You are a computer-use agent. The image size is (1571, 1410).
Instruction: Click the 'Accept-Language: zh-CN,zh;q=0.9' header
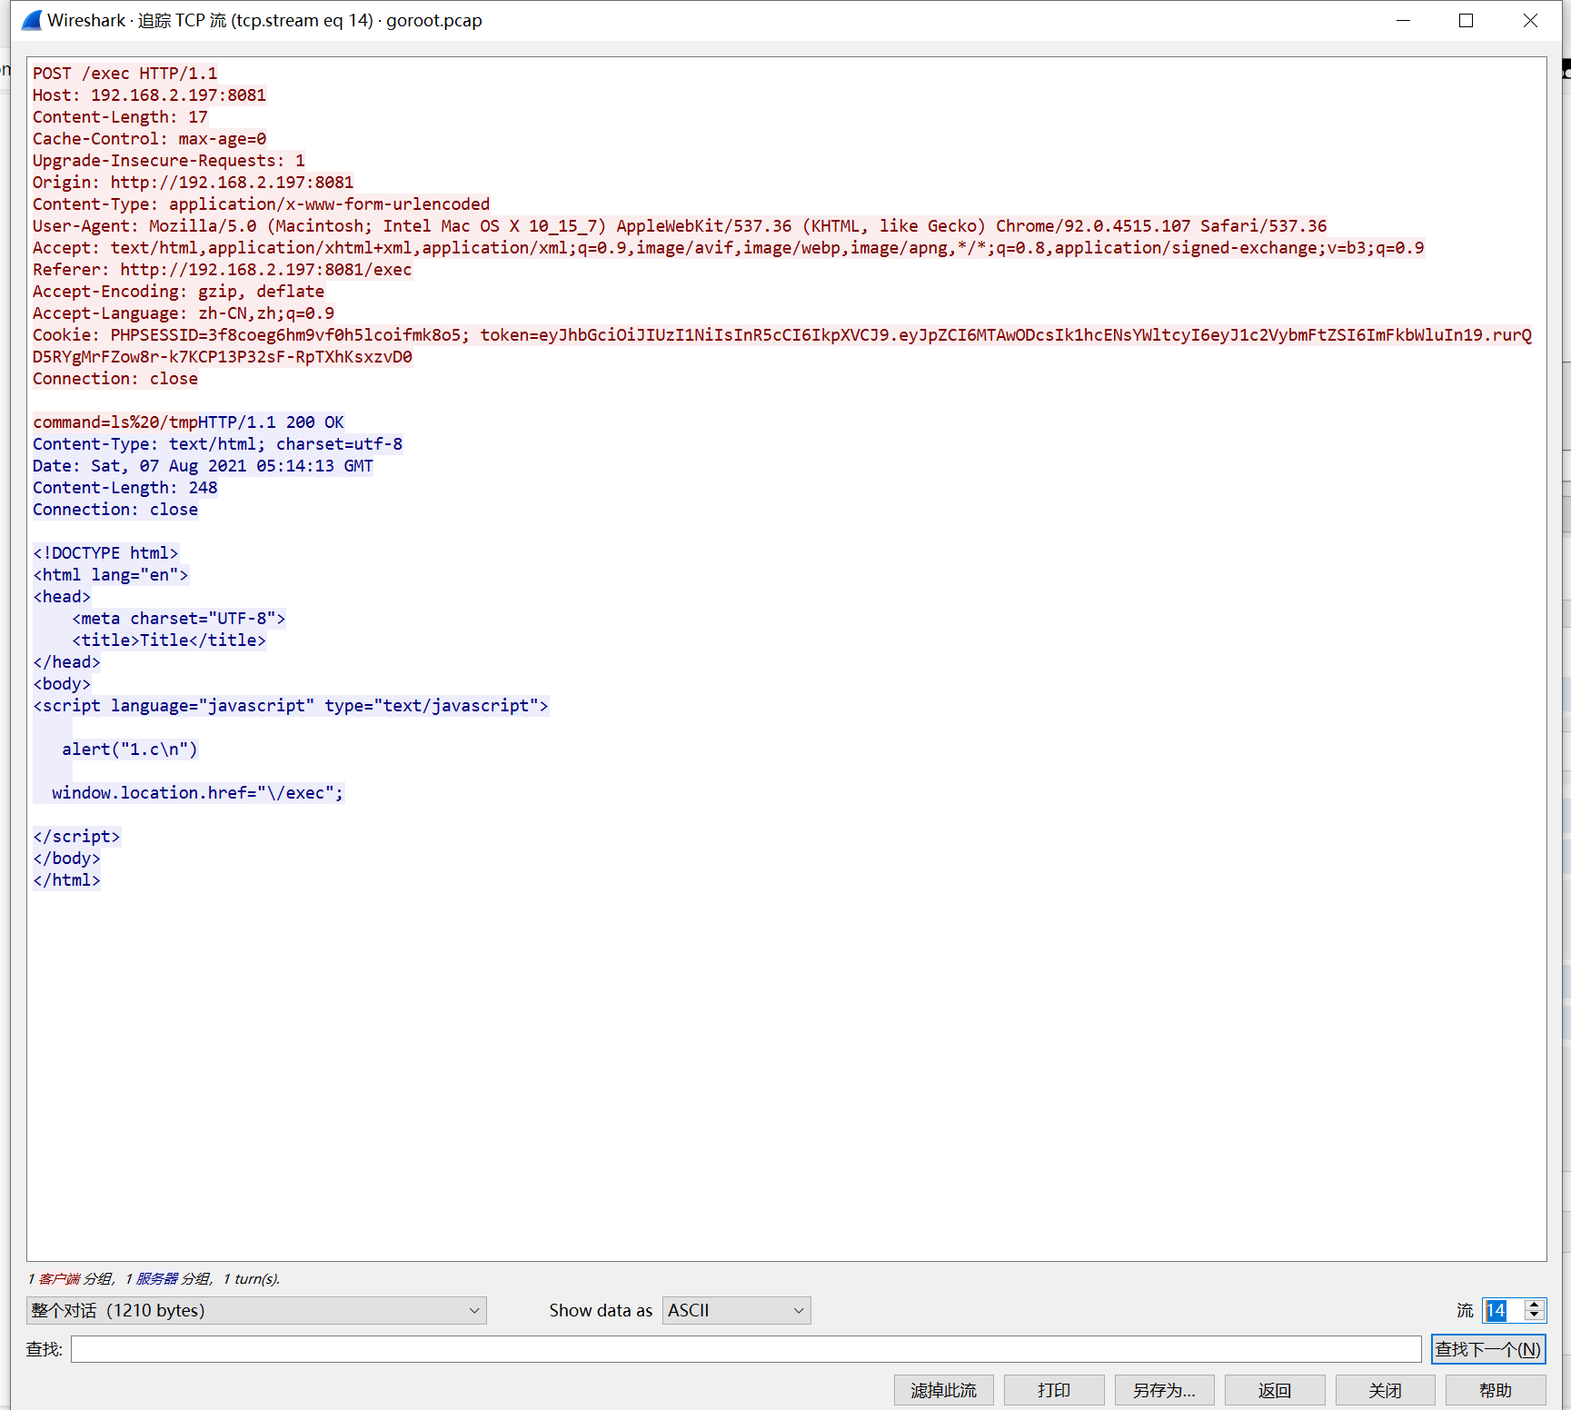click(184, 313)
